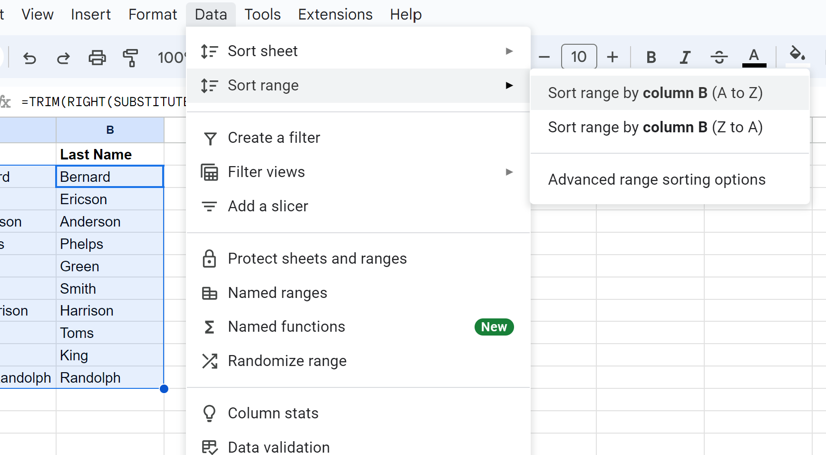Select Sort range by column B A to Z
The width and height of the screenshot is (826, 455).
click(x=670, y=93)
